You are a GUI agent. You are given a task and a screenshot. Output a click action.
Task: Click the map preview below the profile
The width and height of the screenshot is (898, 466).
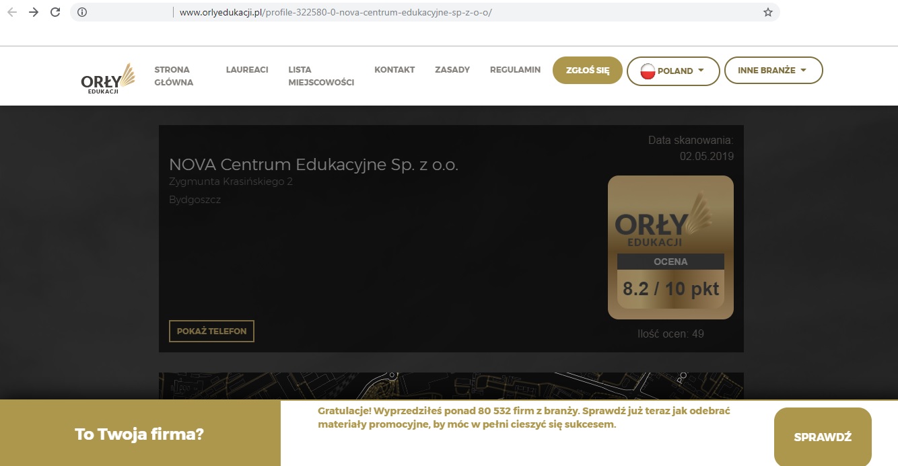point(451,386)
